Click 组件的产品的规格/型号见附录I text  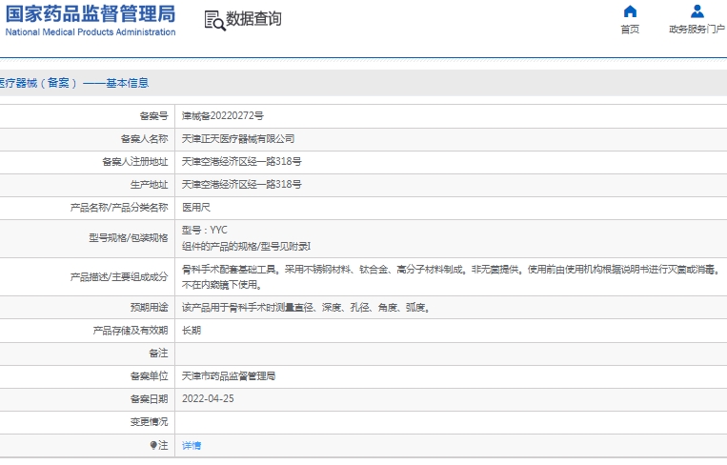(x=246, y=246)
